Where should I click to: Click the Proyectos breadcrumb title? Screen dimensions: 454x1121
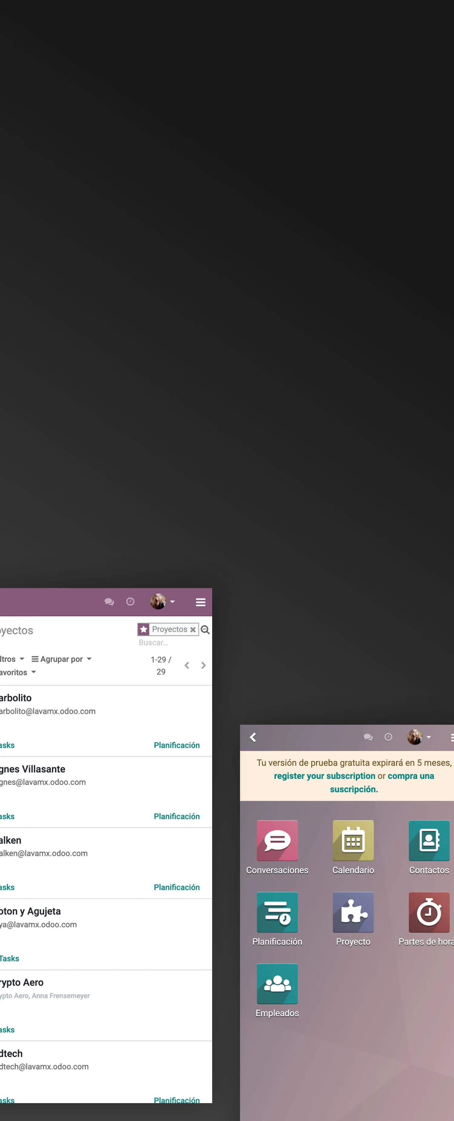[17, 630]
